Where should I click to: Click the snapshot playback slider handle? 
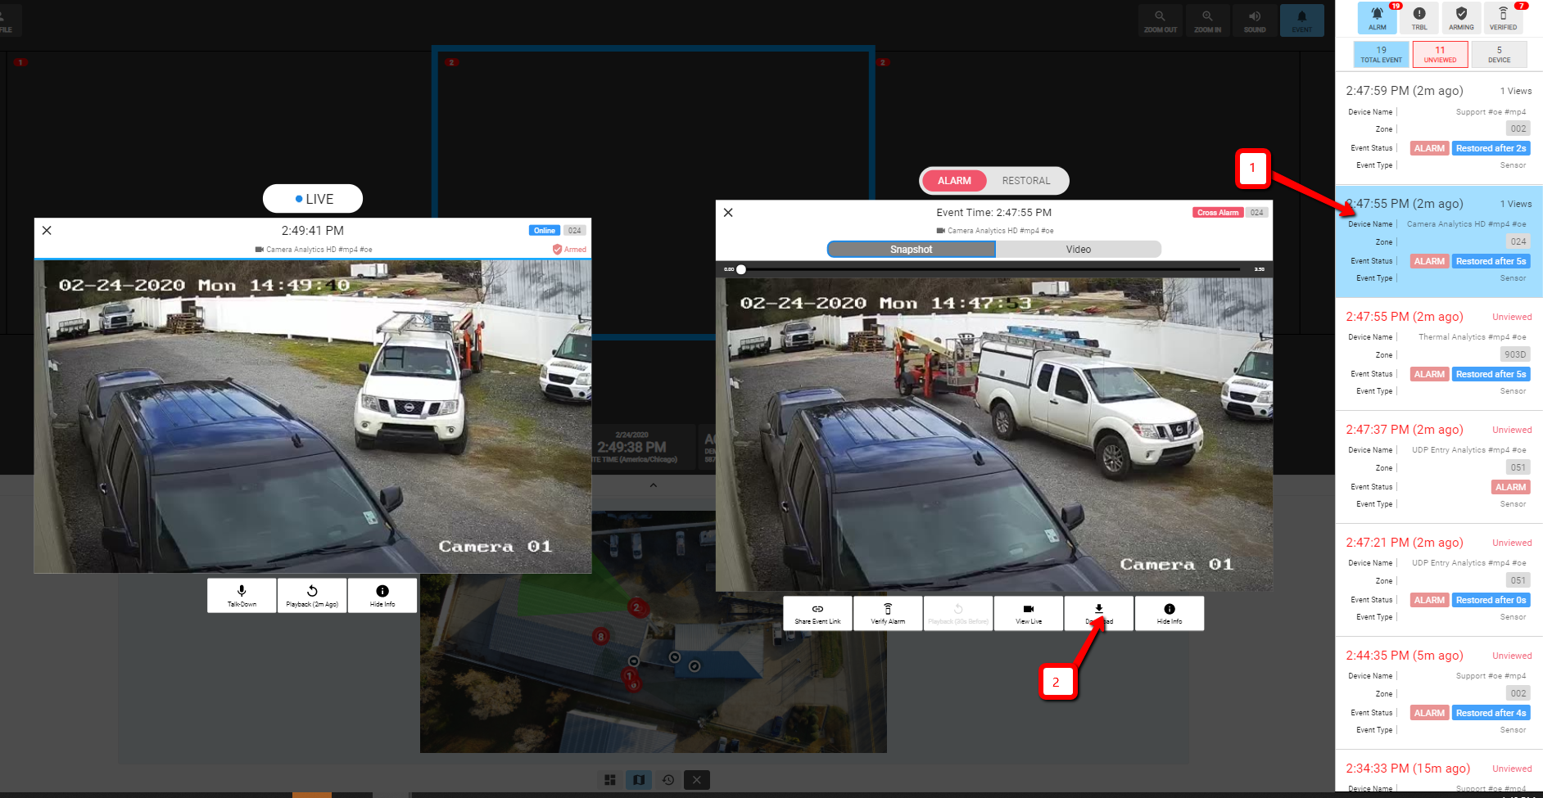[x=741, y=269]
